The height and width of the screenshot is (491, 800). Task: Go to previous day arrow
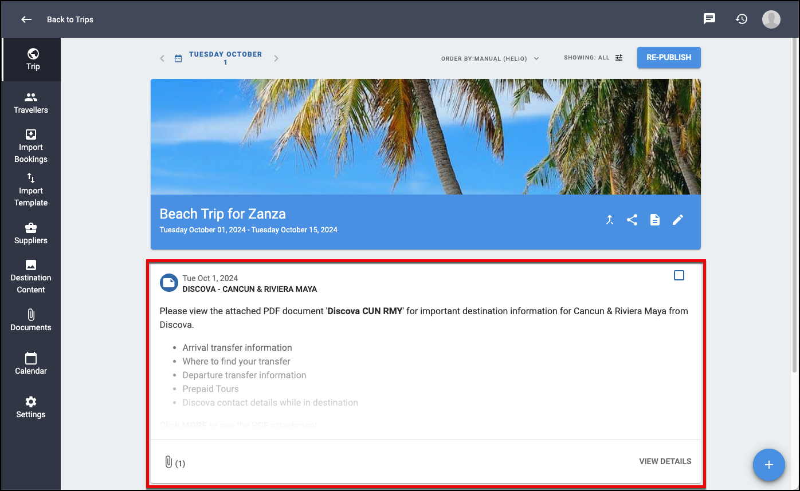click(162, 58)
